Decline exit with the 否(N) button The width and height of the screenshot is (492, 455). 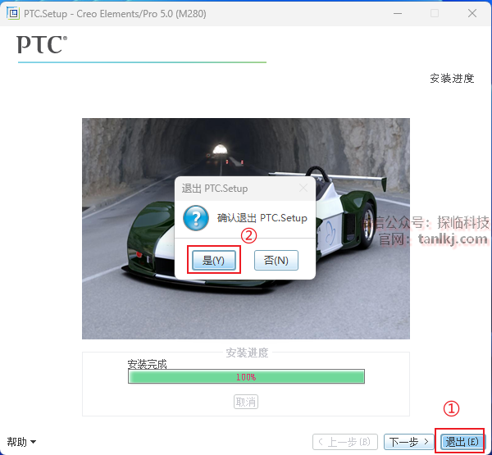[276, 260]
